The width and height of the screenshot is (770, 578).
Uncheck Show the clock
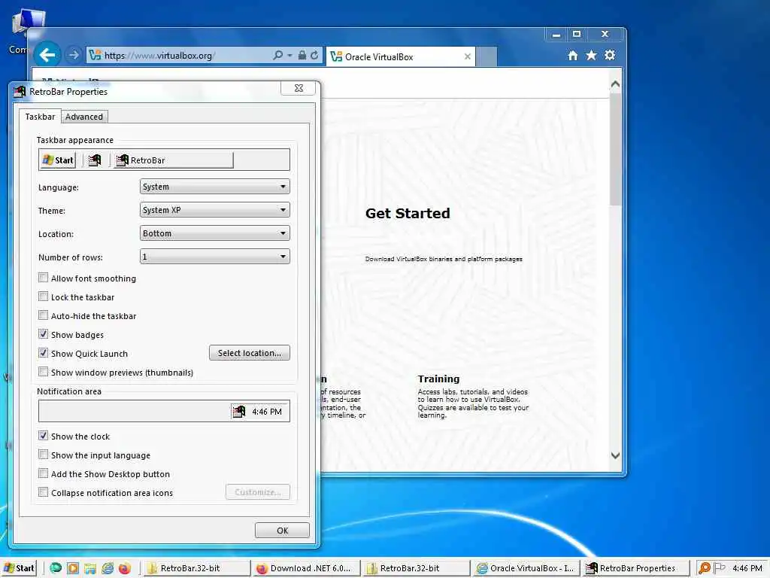click(x=43, y=436)
